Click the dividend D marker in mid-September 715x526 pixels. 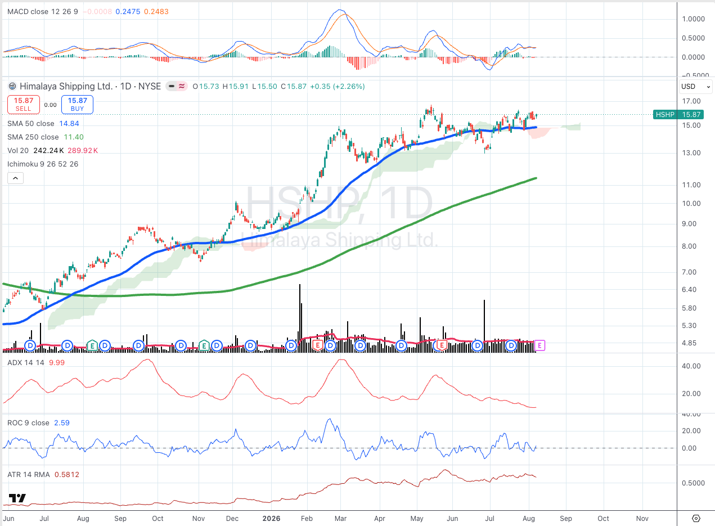click(x=139, y=345)
